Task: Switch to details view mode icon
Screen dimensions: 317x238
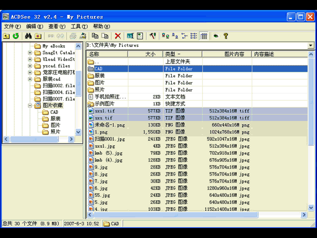Action: (x=194, y=36)
